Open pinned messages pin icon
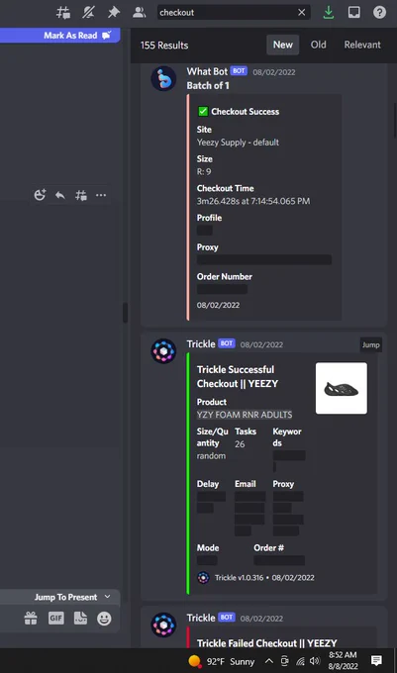The width and height of the screenshot is (397, 673). pyautogui.click(x=114, y=13)
